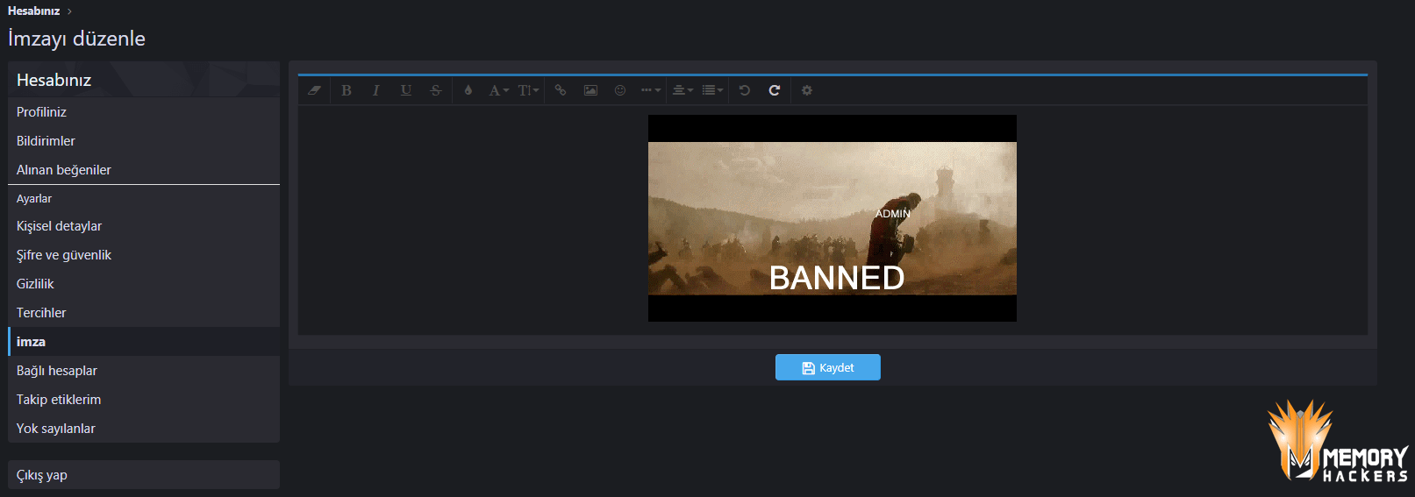Select imza in the sidebar
The height and width of the screenshot is (497, 1415).
144,342
